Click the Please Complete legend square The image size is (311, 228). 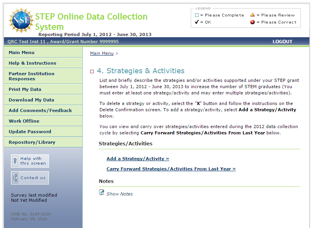197,15
